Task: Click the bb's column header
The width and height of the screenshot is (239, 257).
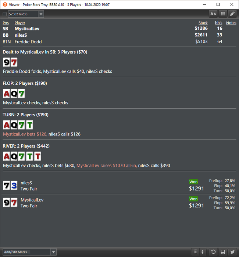Action: (x=219, y=23)
